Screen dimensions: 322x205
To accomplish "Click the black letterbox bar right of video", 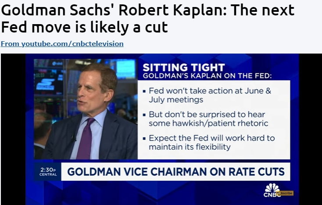I will tap(310, 129).
